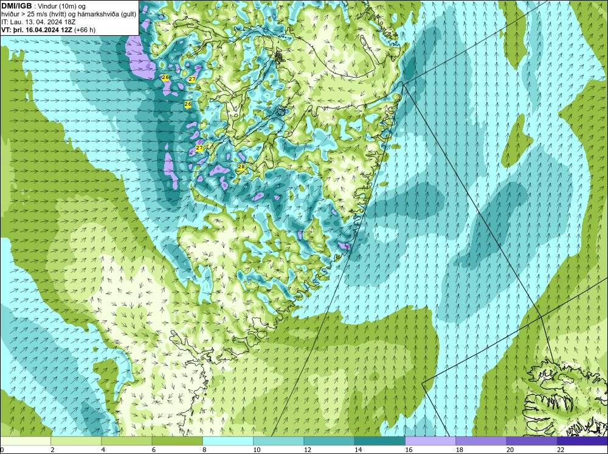Pick the teal 12–14 m/s legend swatch
The width and height of the screenshot is (608, 454).
329,441
